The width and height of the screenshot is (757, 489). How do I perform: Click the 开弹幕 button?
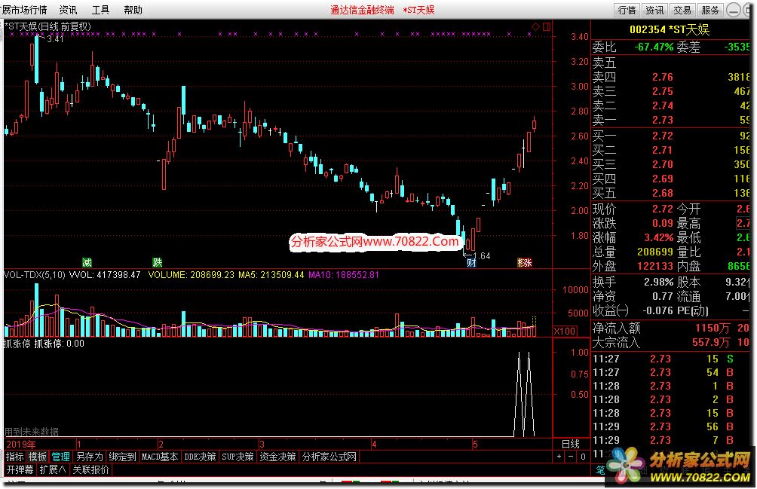pyautogui.click(x=20, y=469)
